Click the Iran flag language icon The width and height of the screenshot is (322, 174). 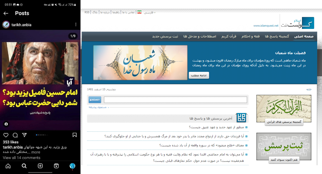[139, 12]
